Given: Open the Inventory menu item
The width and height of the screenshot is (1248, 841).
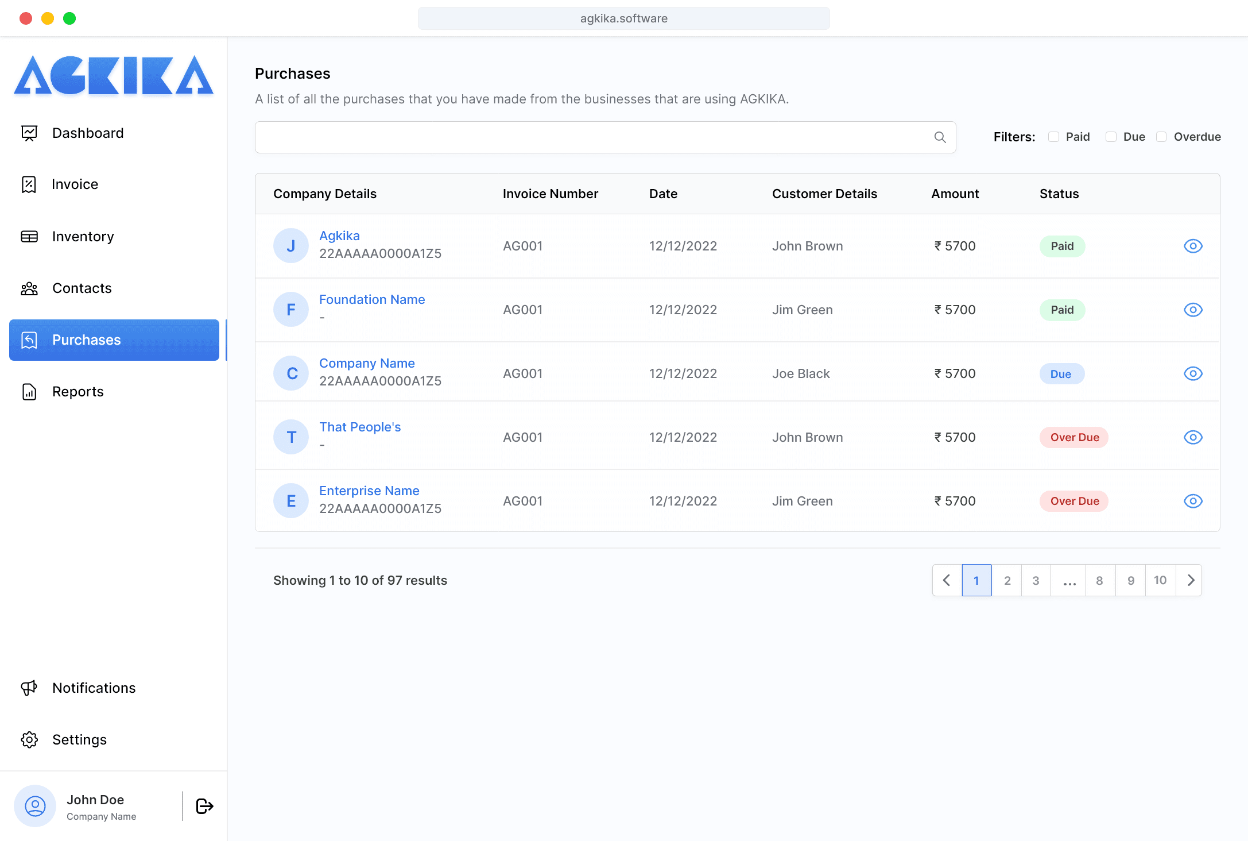Looking at the screenshot, I should tap(83, 236).
